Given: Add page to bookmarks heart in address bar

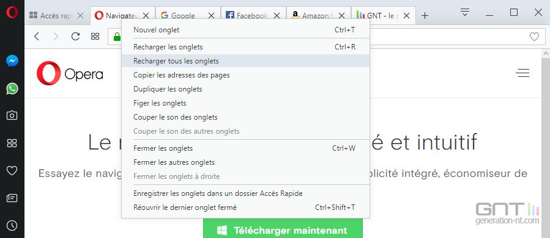Looking at the screenshot, I should point(534,37).
